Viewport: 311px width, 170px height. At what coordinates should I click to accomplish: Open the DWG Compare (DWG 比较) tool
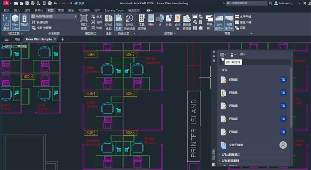(x=108, y=22)
